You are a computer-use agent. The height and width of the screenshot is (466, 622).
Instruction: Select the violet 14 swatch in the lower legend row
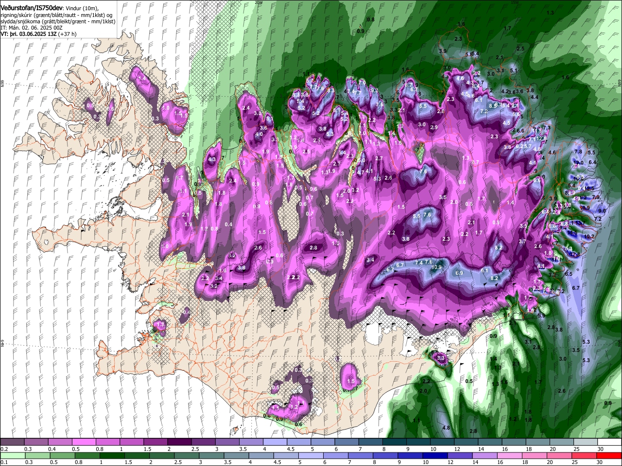coord(485,455)
